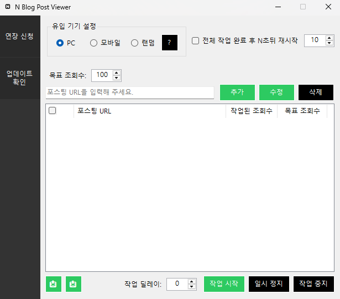Focus the 포스팅 URL input field
Screen dimensions: 340x299
130,92
